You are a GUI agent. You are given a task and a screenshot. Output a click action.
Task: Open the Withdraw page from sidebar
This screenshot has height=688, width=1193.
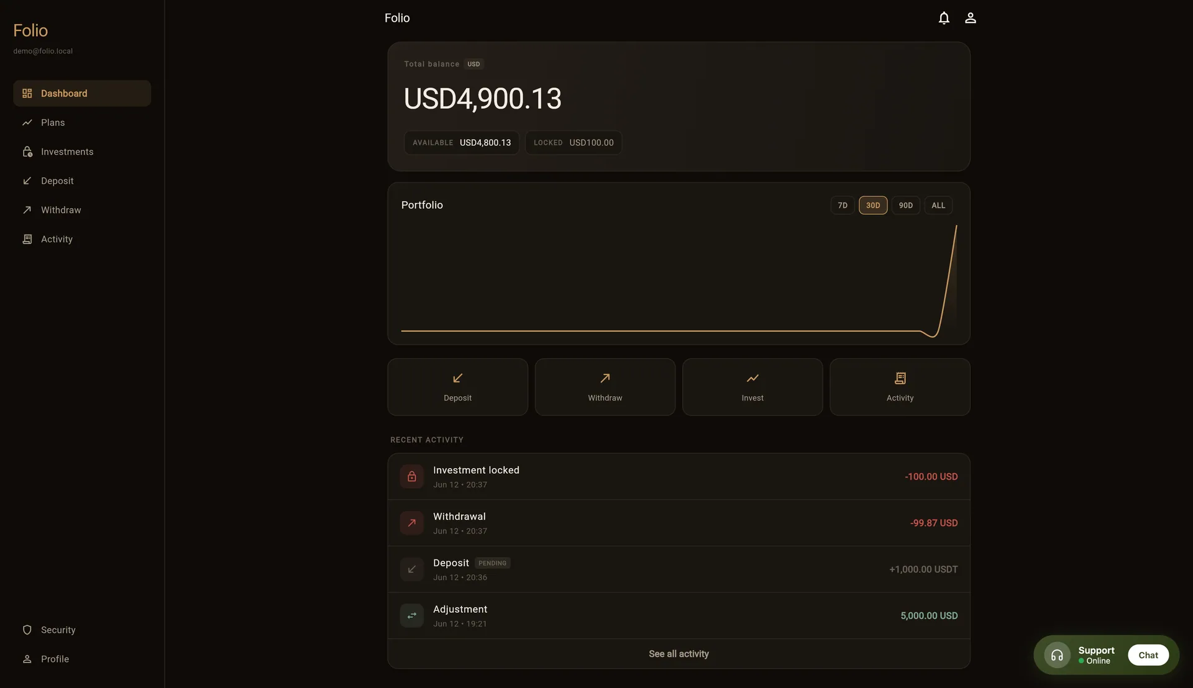click(x=82, y=210)
